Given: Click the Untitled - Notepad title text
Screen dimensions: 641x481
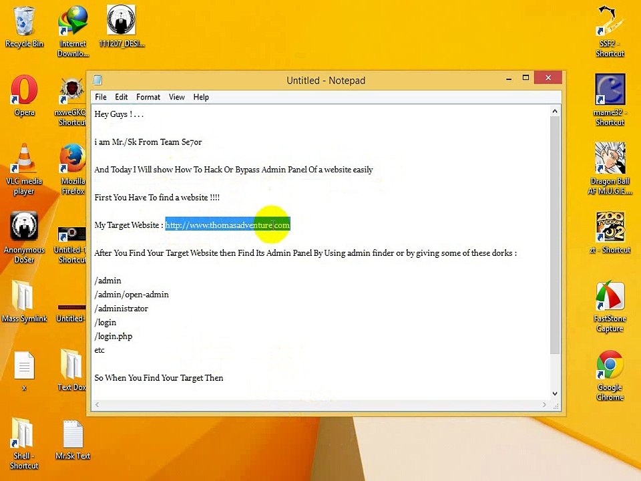Looking at the screenshot, I should click(x=326, y=81).
